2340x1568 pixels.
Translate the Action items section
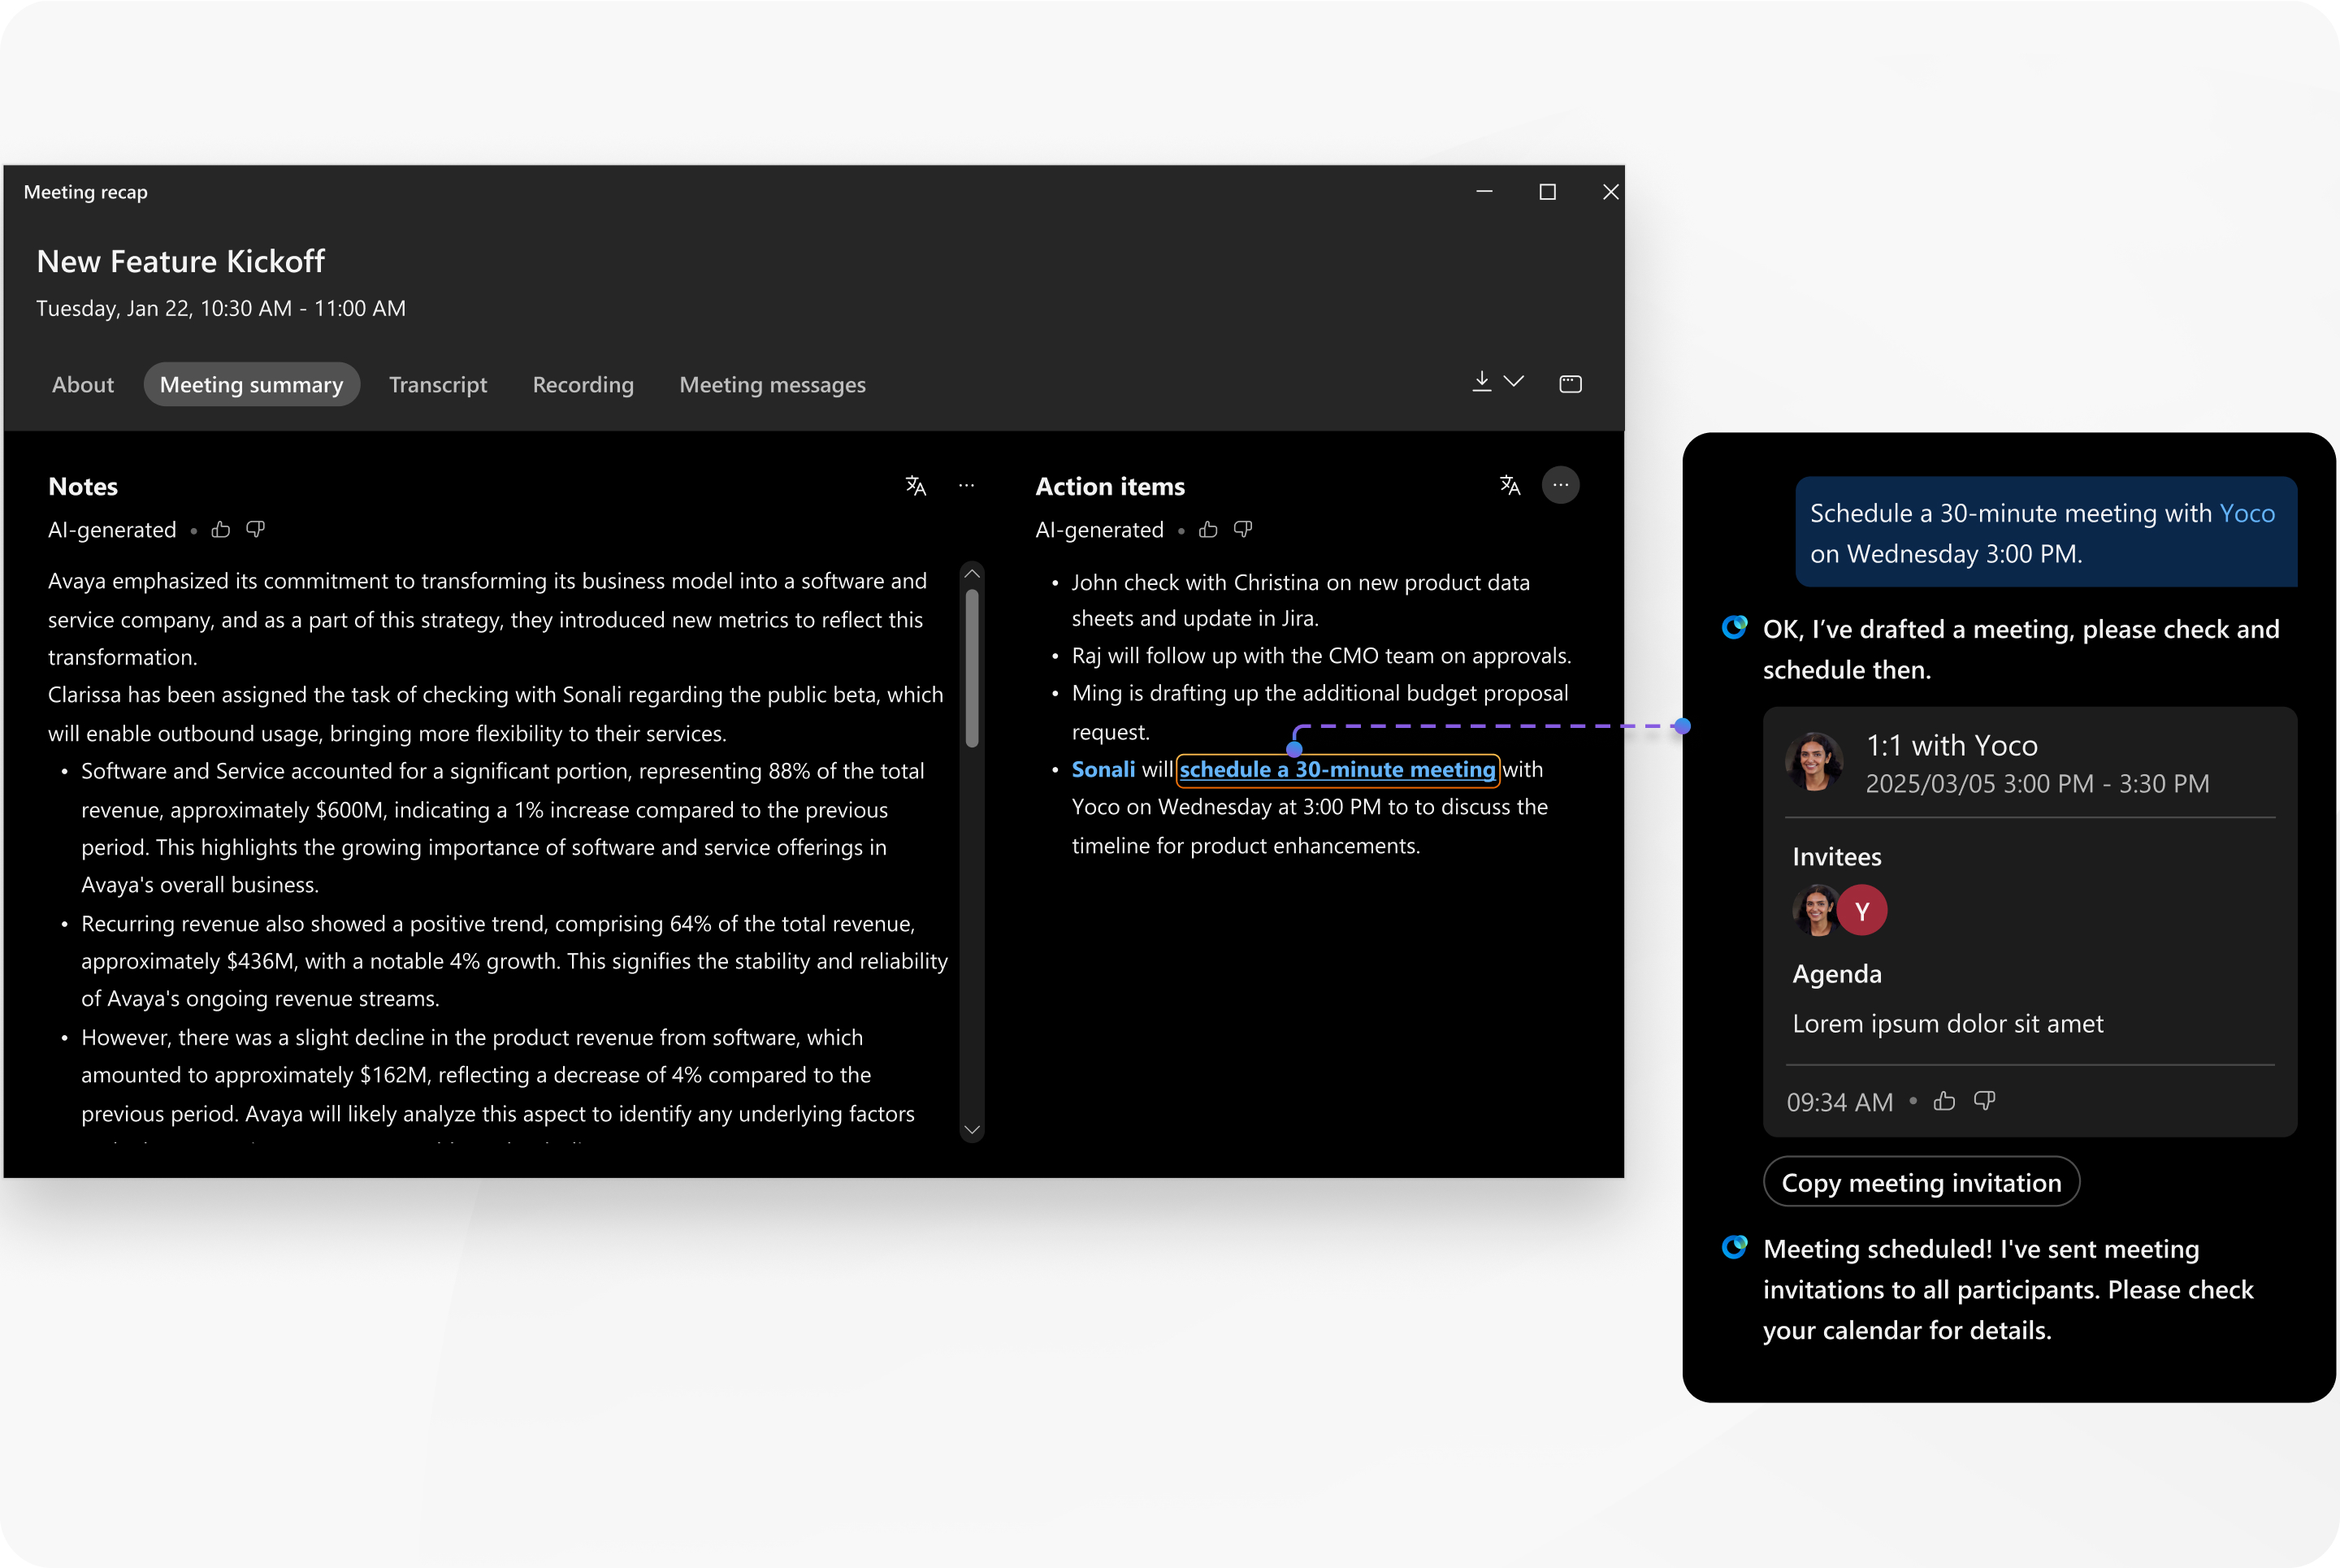point(1510,485)
